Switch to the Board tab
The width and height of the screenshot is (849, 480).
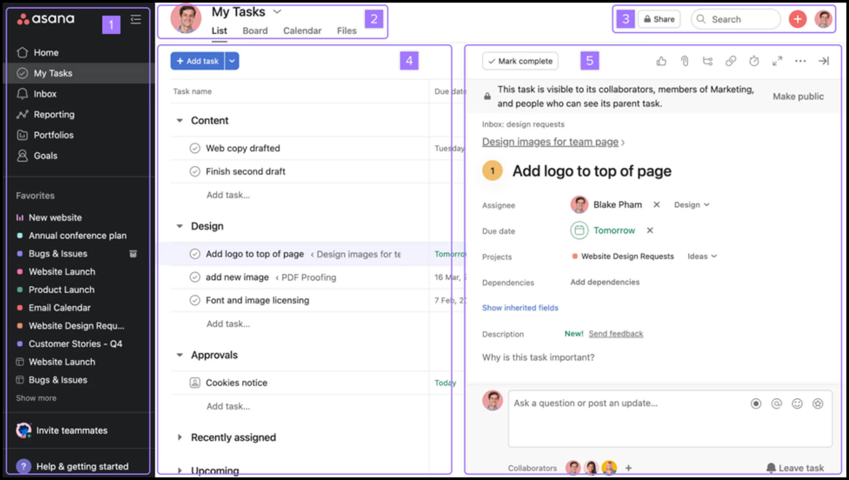(254, 31)
